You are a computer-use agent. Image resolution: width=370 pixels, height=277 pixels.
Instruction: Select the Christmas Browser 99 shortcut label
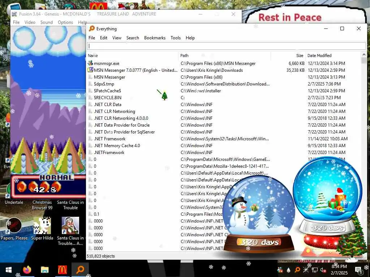42,205
